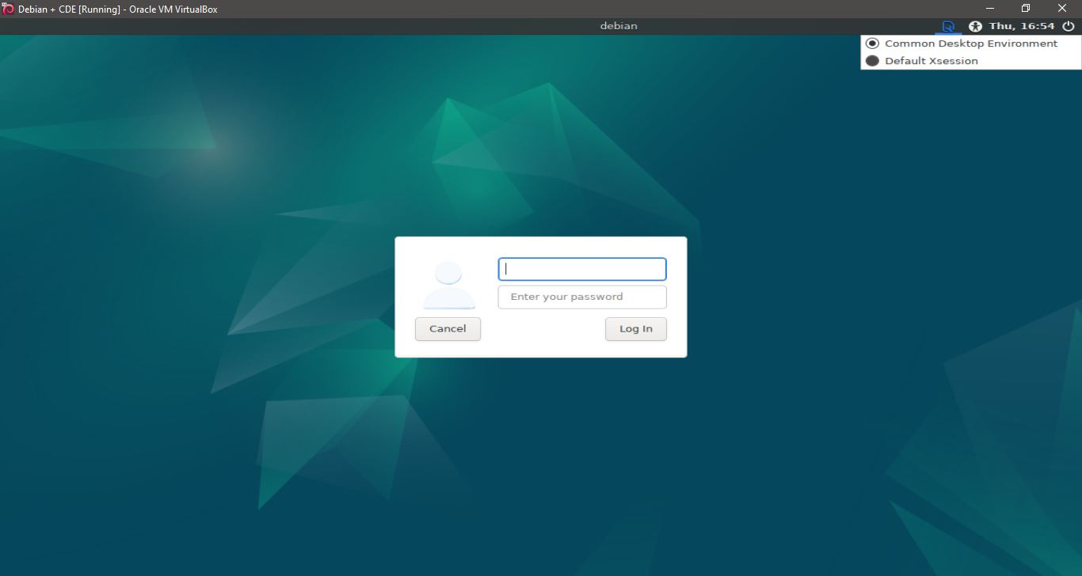The height and width of the screenshot is (576, 1082).
Task: Click the debian hostname label
Action: [619, 25]
